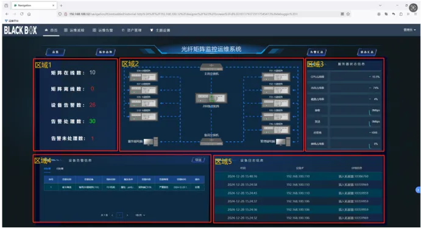Click the CPU占用率 15.5% row
The width and height of the screenshot is (421, 228).
345,77
